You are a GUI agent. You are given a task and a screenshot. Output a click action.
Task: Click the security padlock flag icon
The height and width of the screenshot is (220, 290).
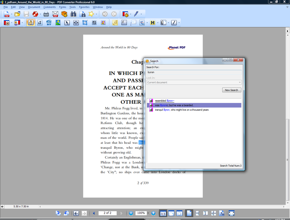coord(125,14)
